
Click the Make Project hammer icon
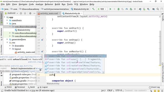(93, 9)
